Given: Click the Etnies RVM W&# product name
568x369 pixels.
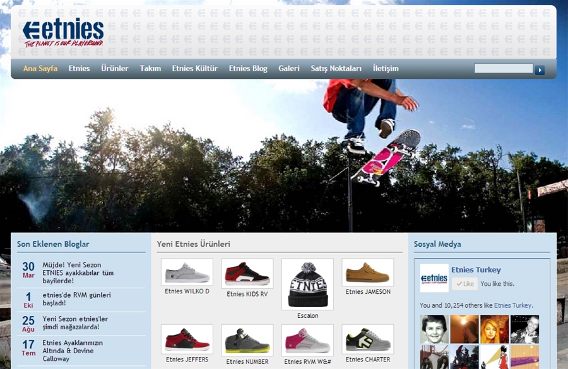Looking at the screenshot, I should pos(307,362).
